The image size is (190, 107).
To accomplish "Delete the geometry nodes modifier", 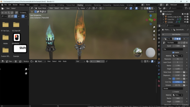I will pyautogui.click(x=184, y=39).
